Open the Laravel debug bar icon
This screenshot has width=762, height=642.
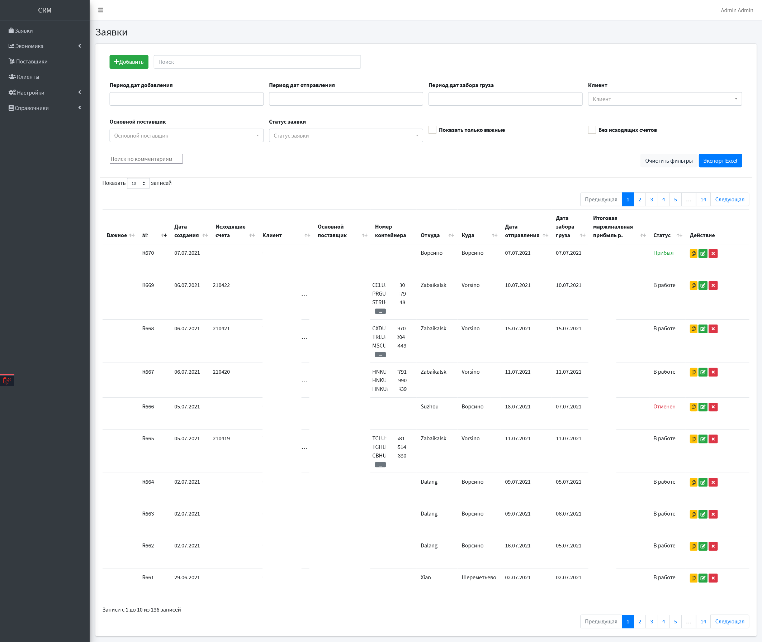[7, 381]
